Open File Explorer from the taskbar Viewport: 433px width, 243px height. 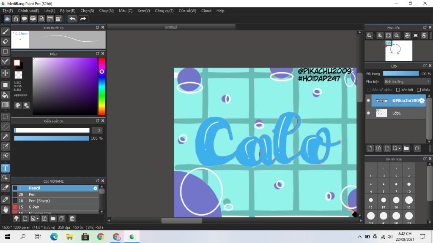(69, 237)
